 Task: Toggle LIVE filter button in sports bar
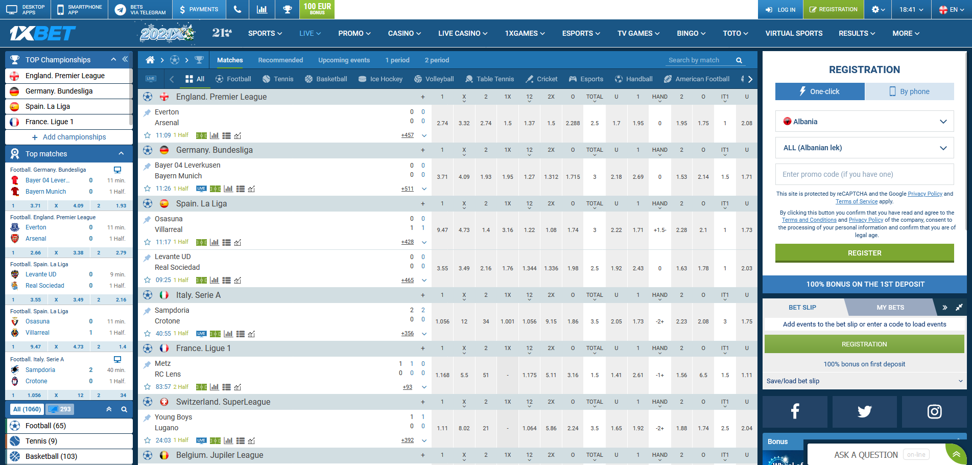click(151, 79)
